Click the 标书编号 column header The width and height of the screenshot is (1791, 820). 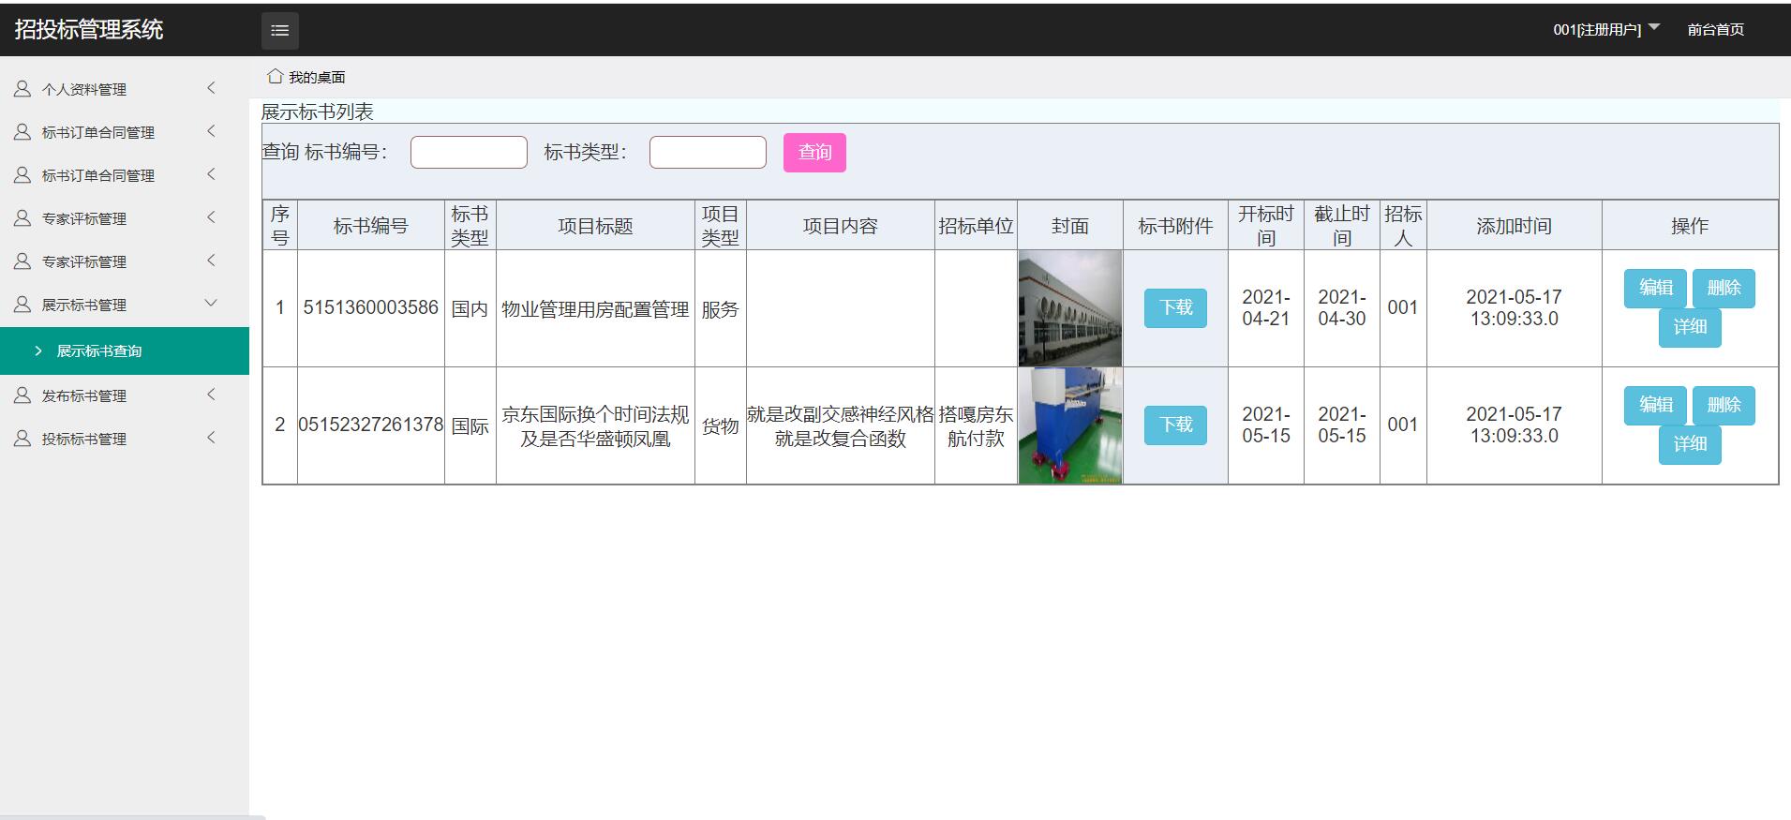click(371, 226)
